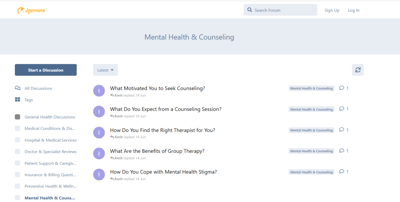Click reply count icon for Group Therapy discussion
Viewport: 400px width, 202px height.
click(x=342, y=151)
